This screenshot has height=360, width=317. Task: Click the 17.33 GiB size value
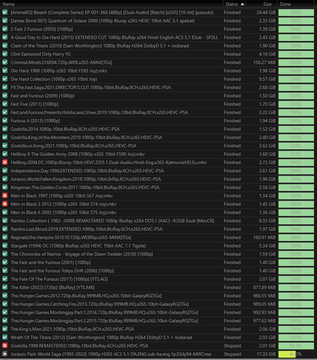pos(266,354)
